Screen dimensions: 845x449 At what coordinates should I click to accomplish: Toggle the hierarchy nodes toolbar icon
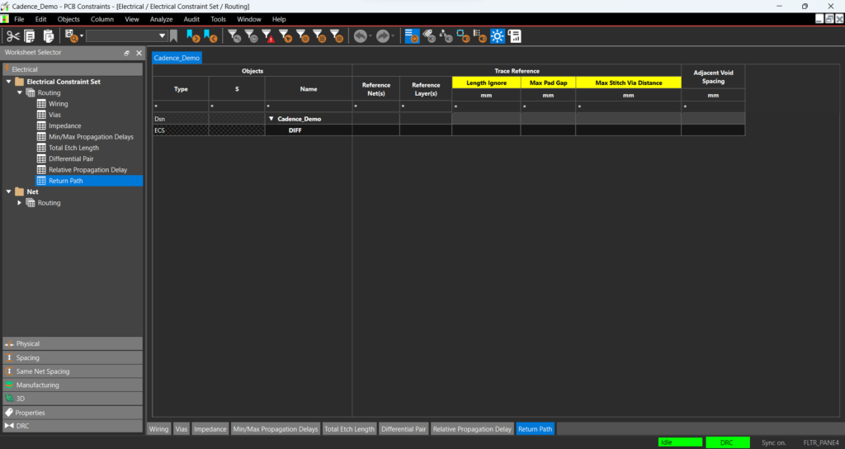click(x=446, y=36)
